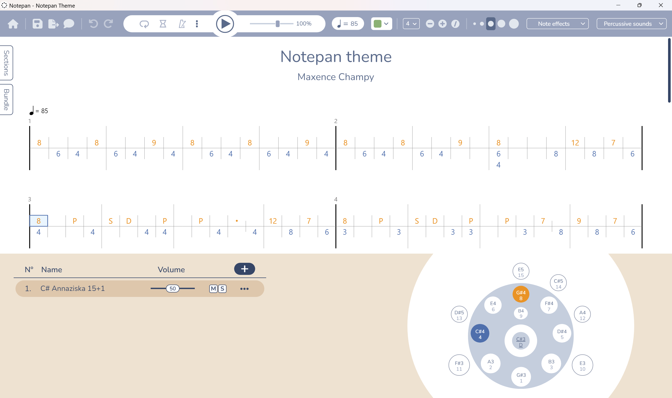
Task: Open the tempo setting showing 85
Action: (x=348, y=24)
